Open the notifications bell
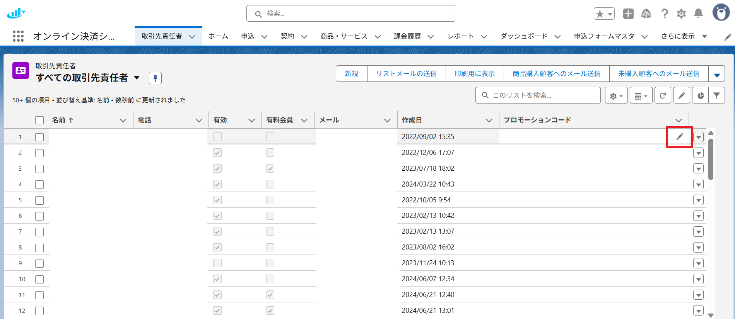Screen dimensions: 735x319 [698, 14]
